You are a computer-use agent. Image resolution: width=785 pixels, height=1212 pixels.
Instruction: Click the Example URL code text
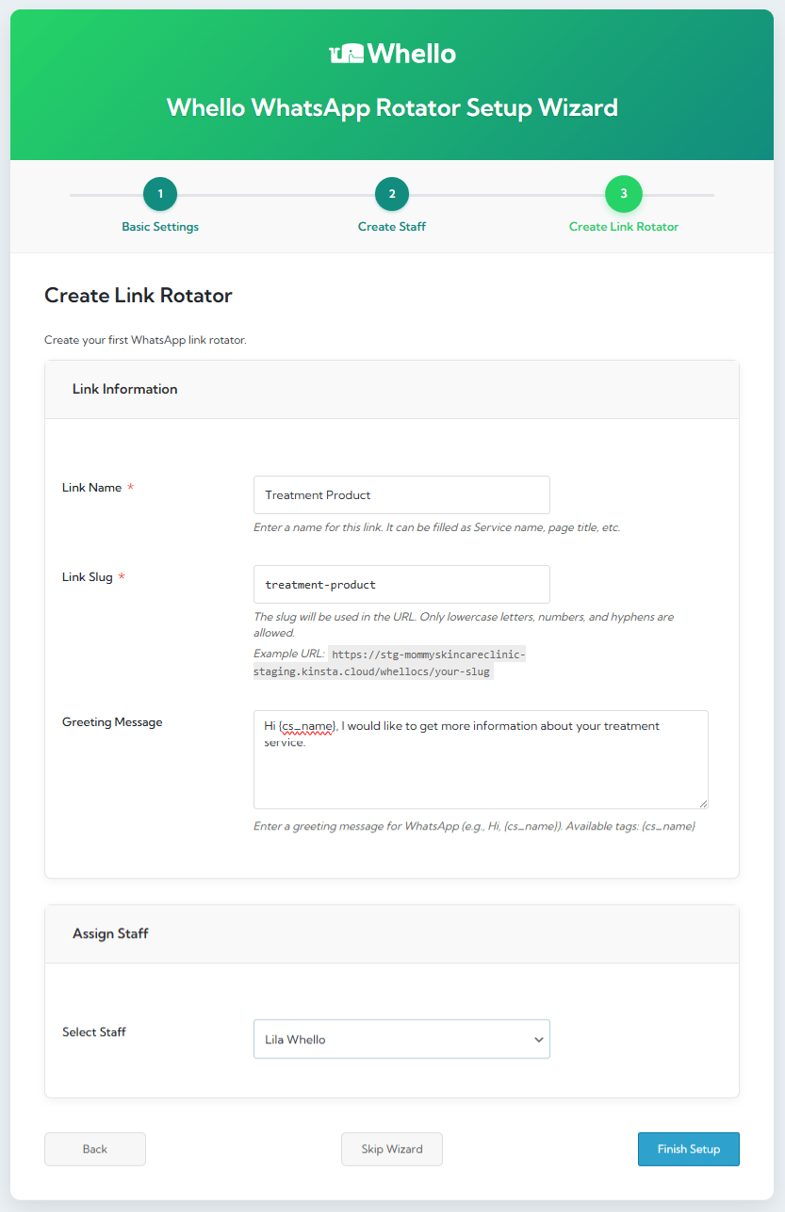point(389,663)
